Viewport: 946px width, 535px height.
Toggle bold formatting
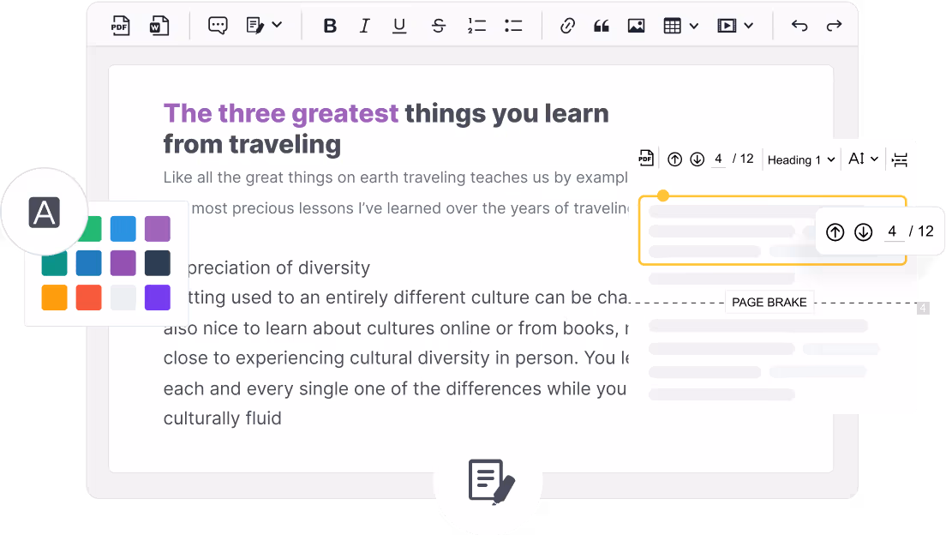330,26
